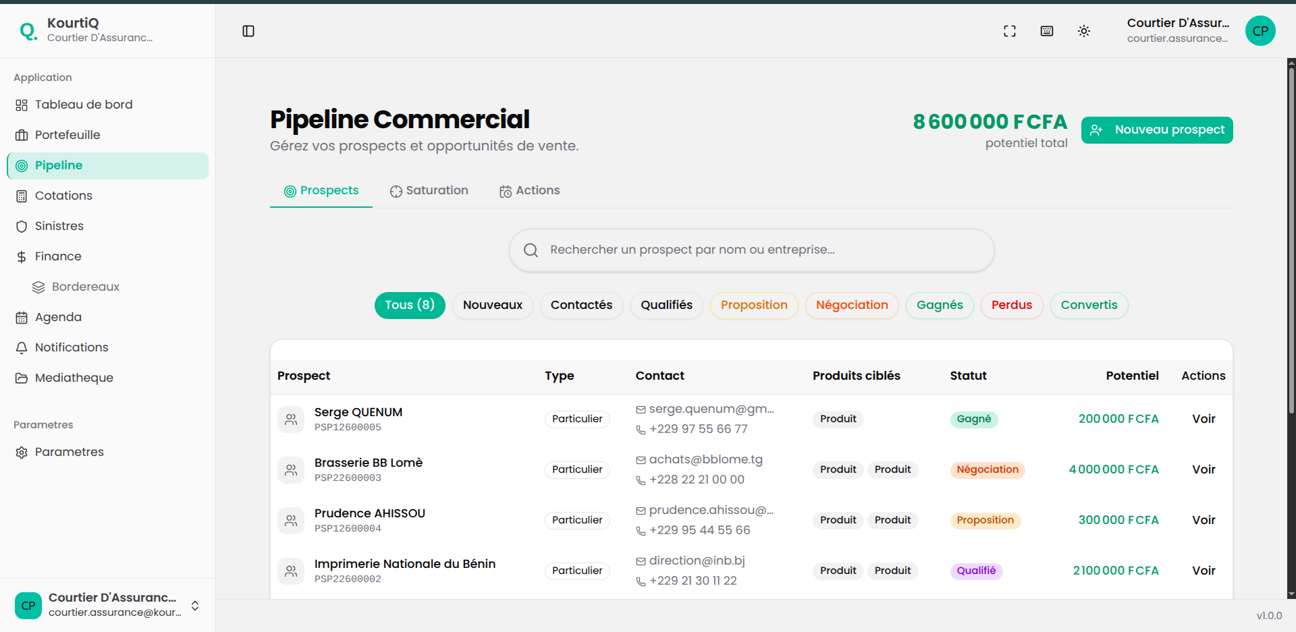Open the Sinistres section
This screenshot has width=1296, height=632.
click(59, 226)
